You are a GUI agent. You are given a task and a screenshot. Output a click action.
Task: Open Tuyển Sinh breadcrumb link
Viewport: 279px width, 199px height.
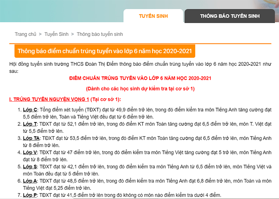point(57,34)
